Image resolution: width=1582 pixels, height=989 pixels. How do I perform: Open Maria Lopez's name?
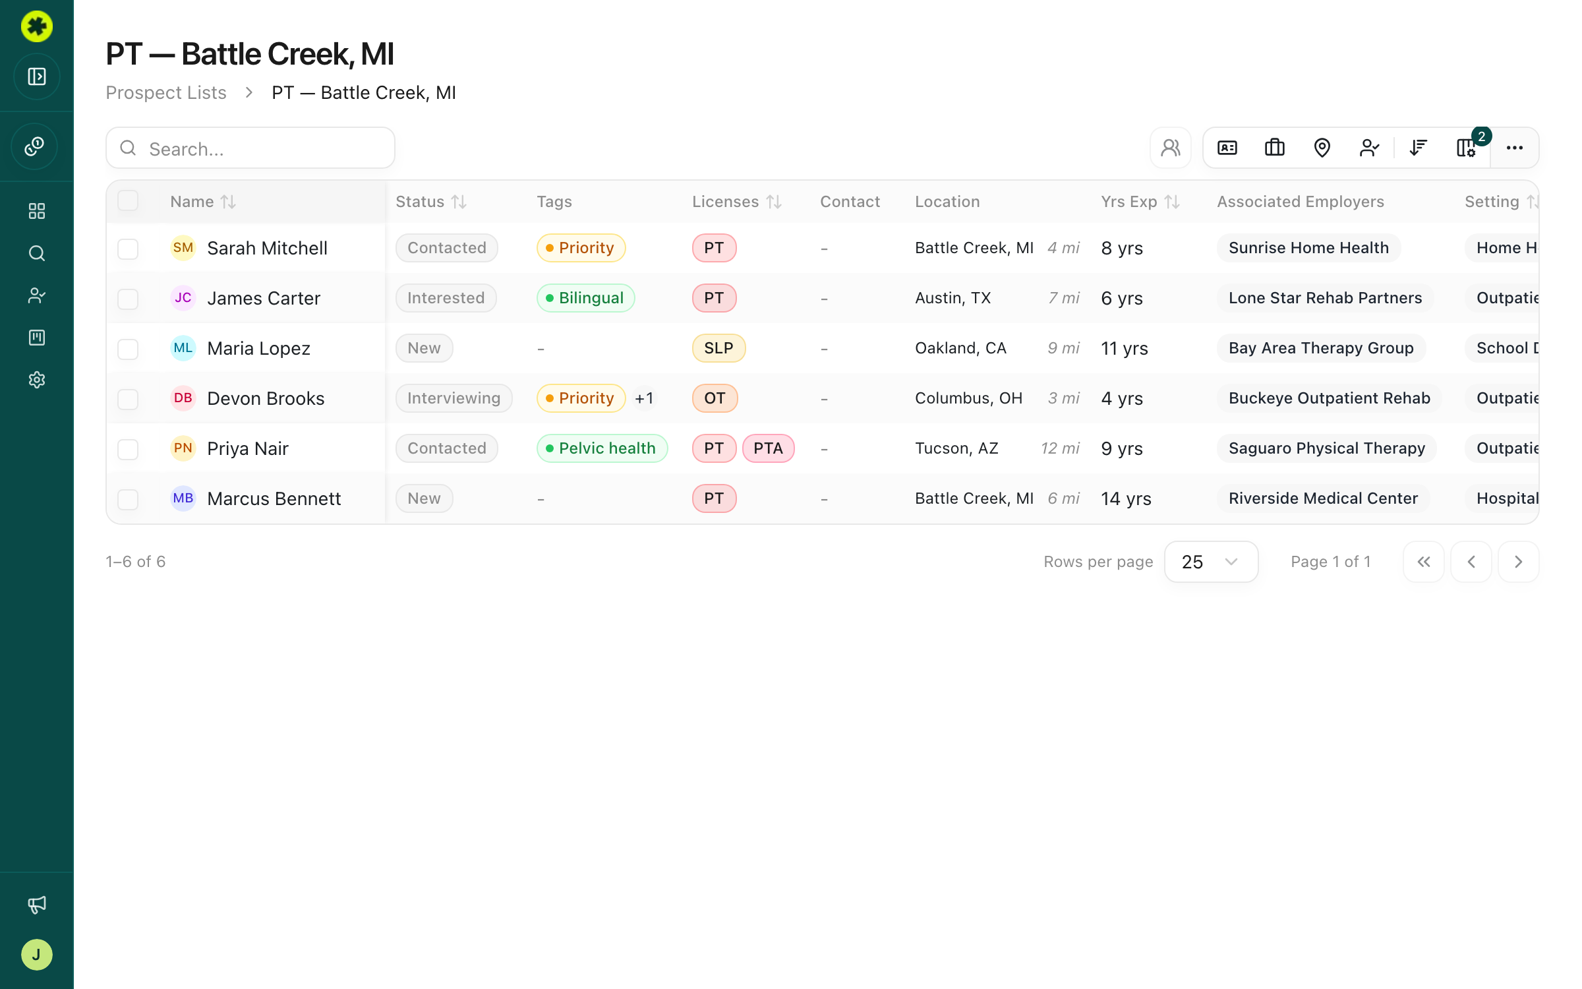pos(258,348)
